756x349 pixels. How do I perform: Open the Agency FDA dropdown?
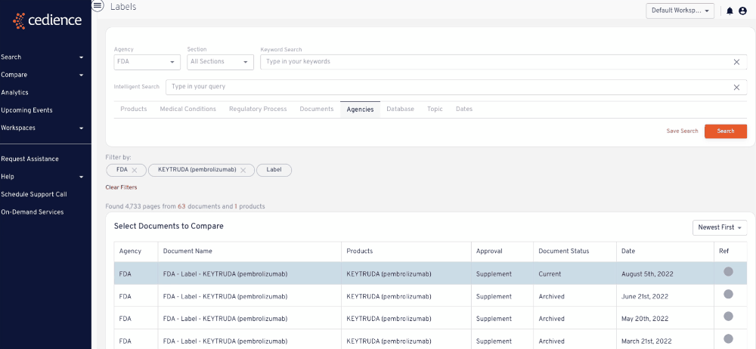[147, 62]
